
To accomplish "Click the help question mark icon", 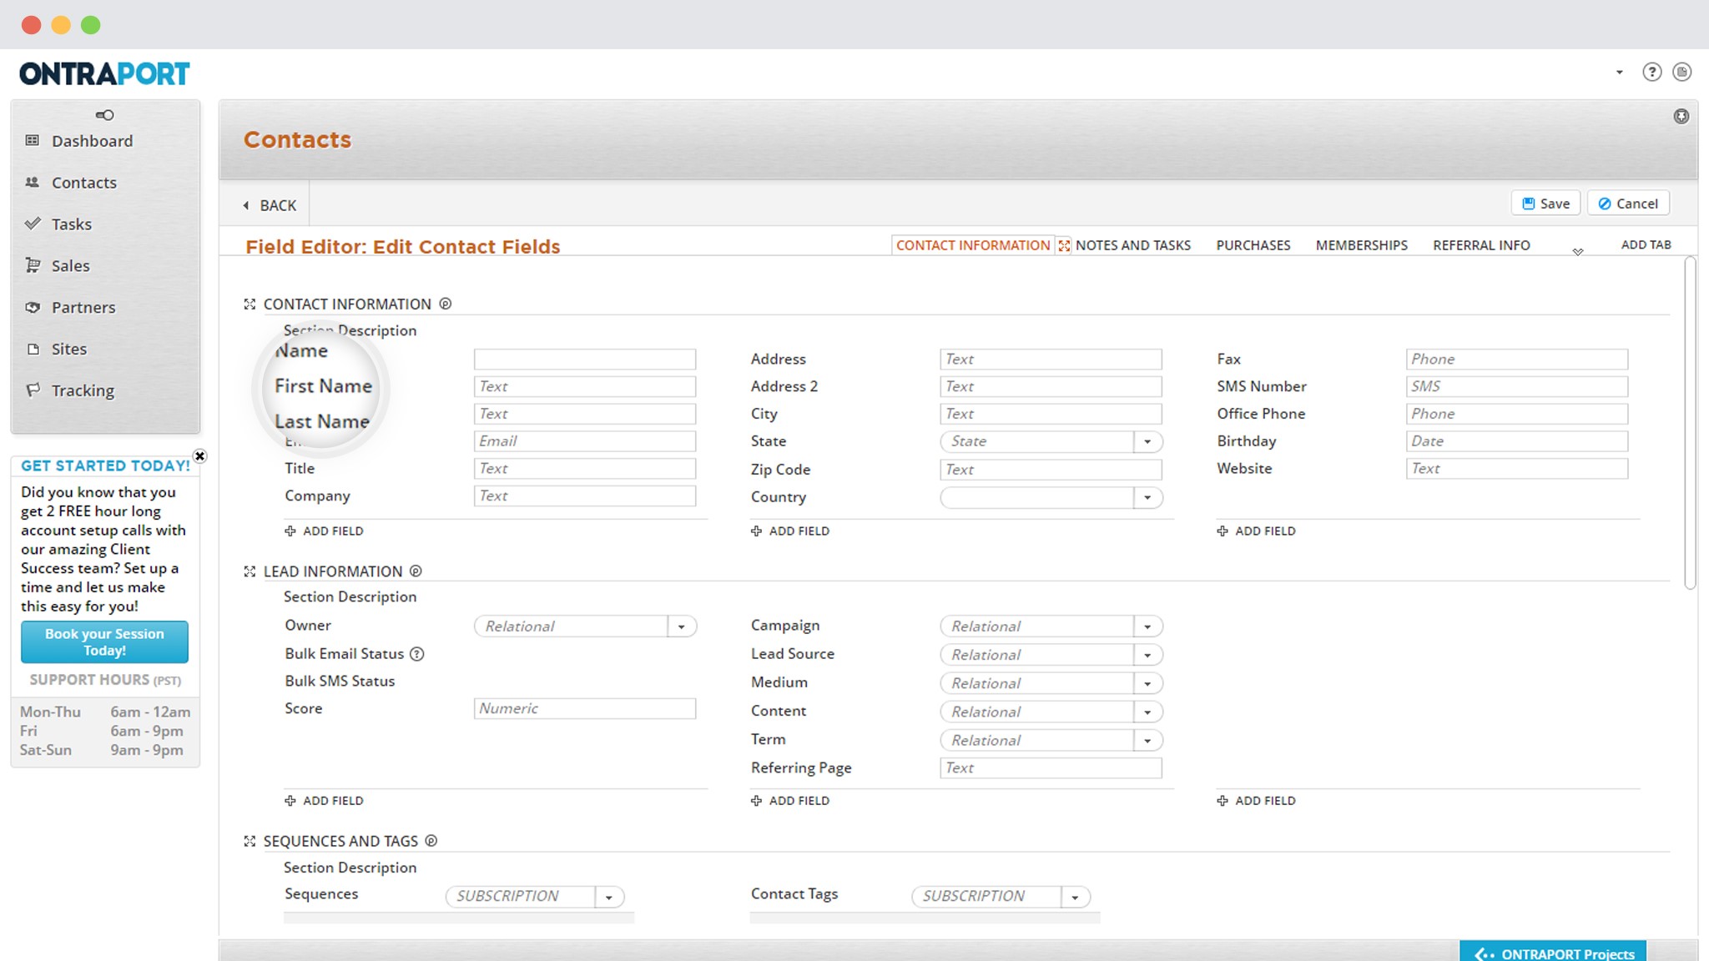I will coord(1651,73).
